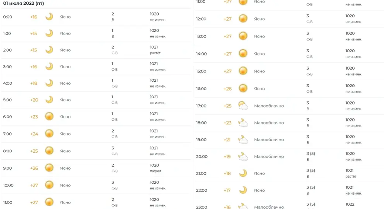Select the cloudy moon icon at 19:00
This screenshot has width=384, height=209.
coord(243,140)
